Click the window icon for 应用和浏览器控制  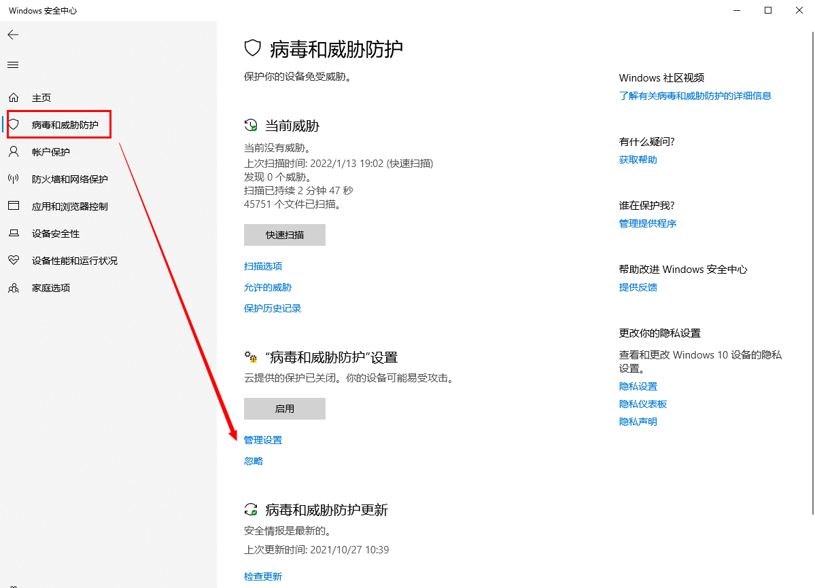click(14, 206)
